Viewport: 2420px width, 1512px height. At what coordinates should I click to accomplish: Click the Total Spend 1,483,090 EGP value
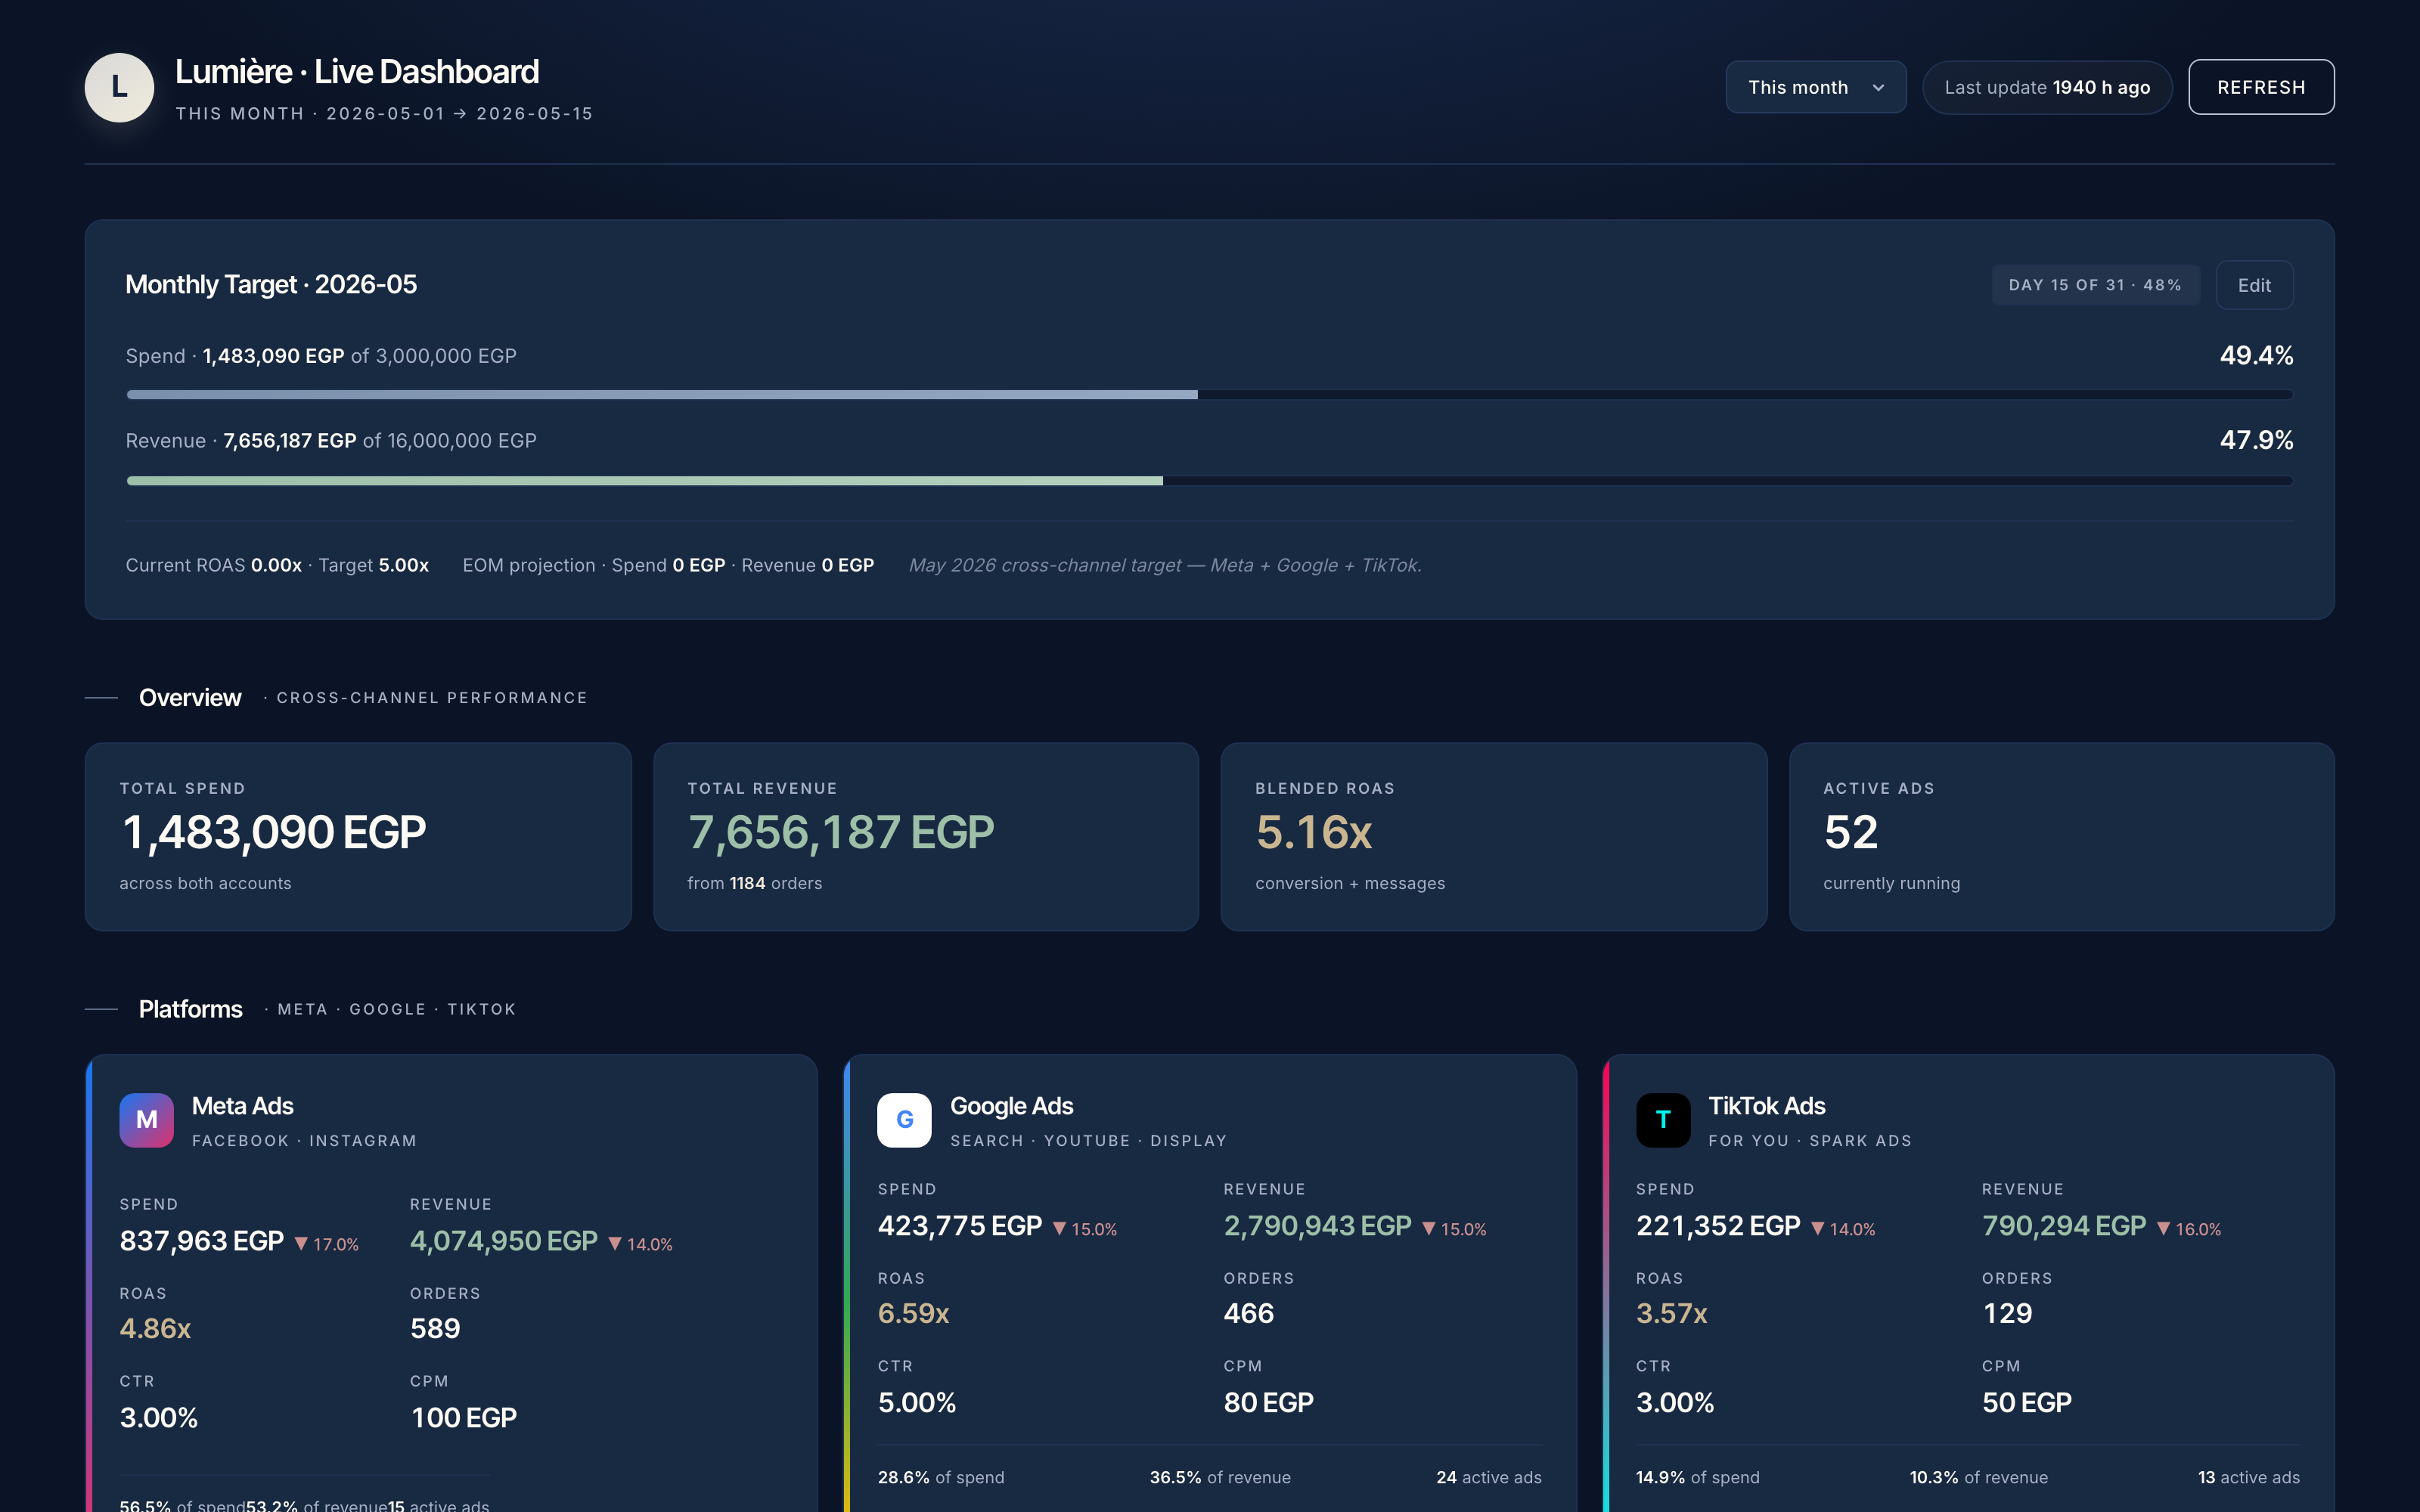point(273,832)
